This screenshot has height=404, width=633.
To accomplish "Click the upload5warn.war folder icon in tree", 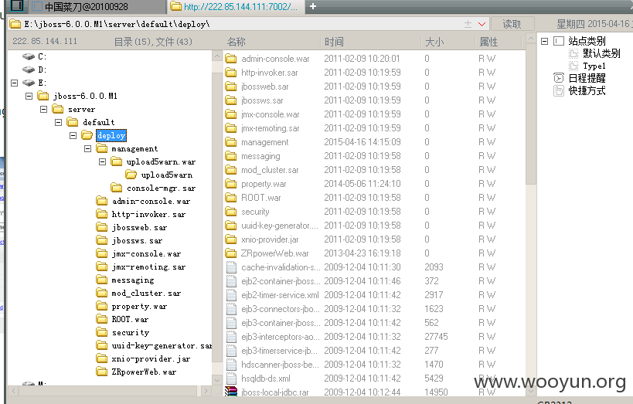I will pyautogui.click(x=117, y=162).
